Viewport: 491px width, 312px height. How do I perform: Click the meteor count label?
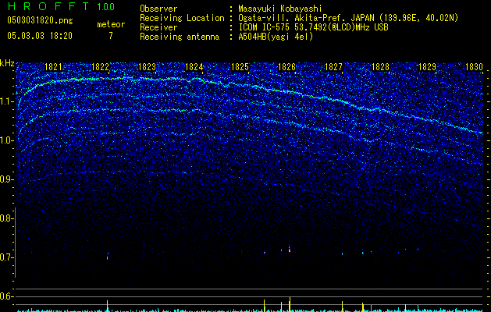coord(111,24)
